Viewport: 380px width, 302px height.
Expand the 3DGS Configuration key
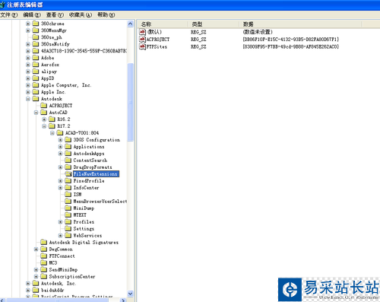click(60, 140)
